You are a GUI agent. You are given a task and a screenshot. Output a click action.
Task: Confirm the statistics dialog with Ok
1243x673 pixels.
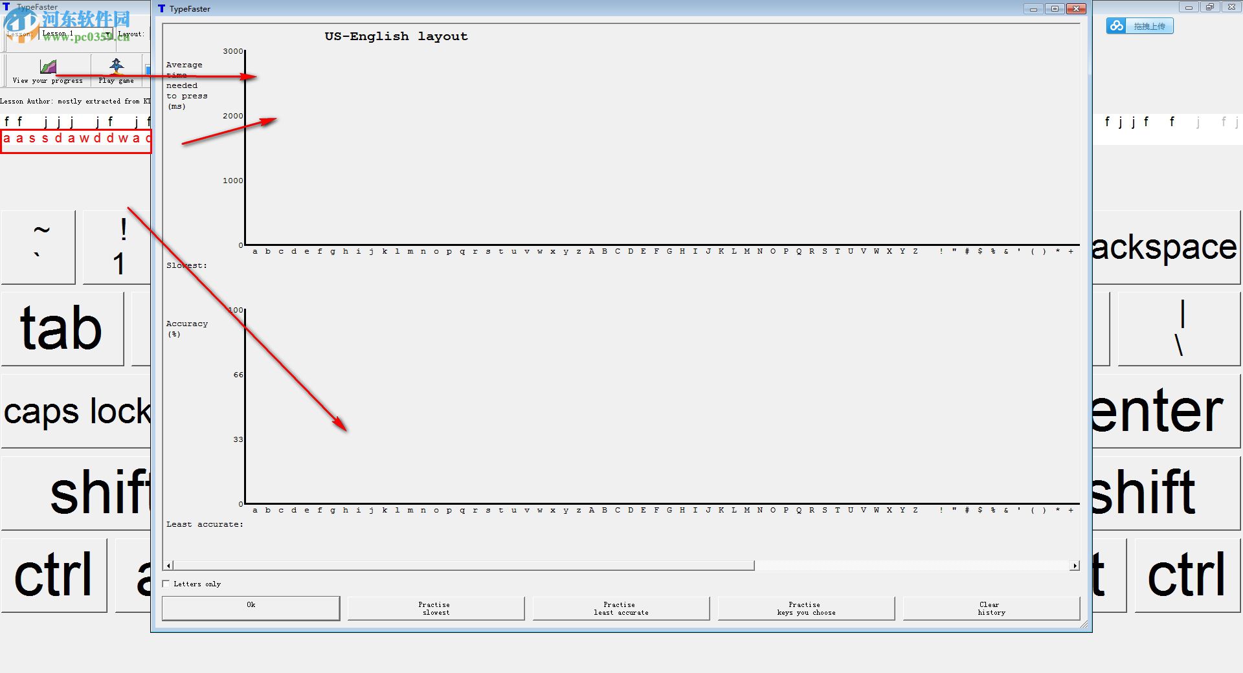click(x=251, y=608)
